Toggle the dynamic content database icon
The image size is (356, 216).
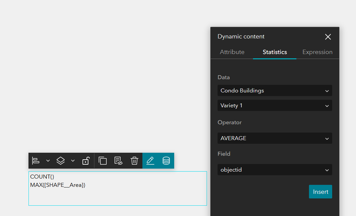pos(166,161)
